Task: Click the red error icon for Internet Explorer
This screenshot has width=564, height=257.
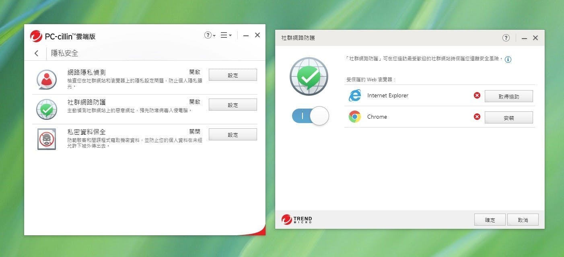Action: tap(477, 95)
